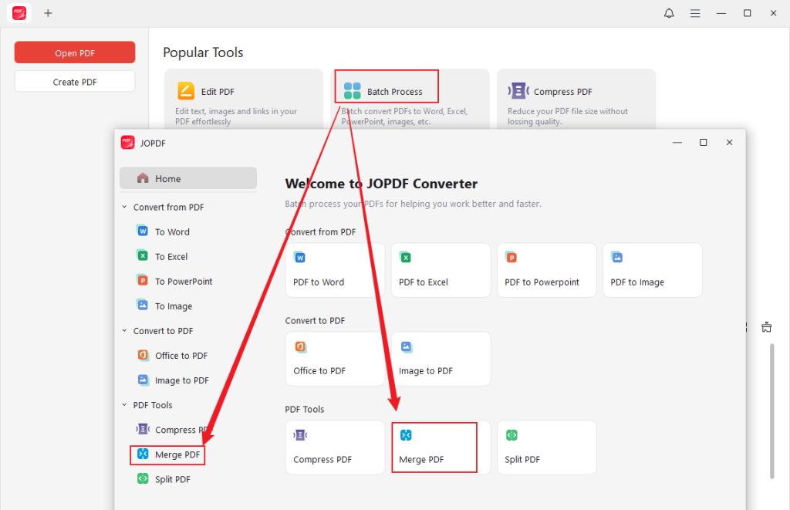Open the PDF to Image converter
This screenshot has height=510, width=790.
pyautogui.click(x=652, y=270)
